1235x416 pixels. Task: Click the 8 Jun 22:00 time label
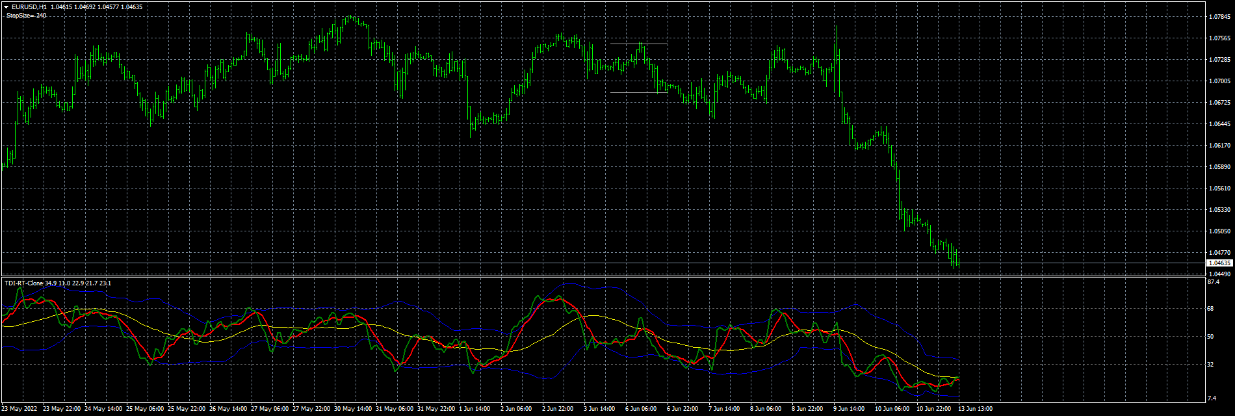807,409
